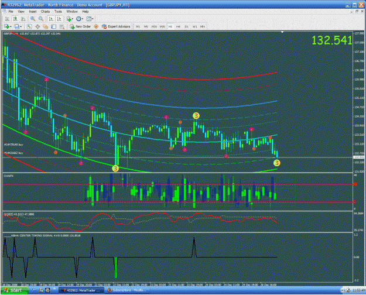The width and height of the screenshot is (366, 295).
Task: Switch chart to candlesticks style
Action: pyautogui.click(x=15, y=19)
